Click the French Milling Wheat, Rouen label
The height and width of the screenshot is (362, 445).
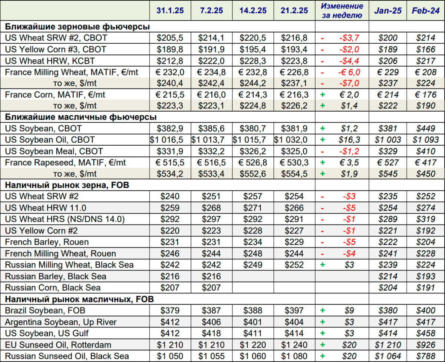point(60,253)
